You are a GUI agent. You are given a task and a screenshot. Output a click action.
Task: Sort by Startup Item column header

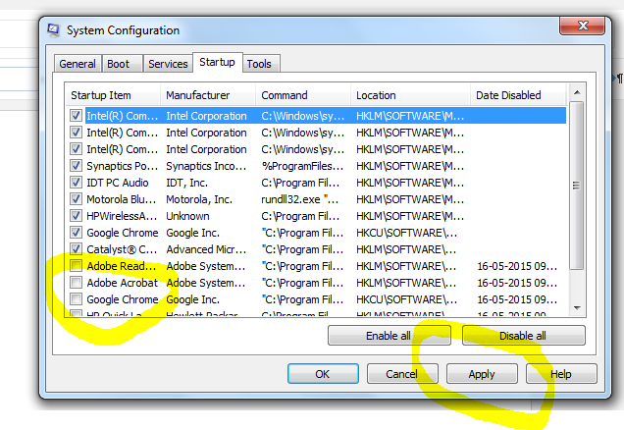(x=113, y=95)
